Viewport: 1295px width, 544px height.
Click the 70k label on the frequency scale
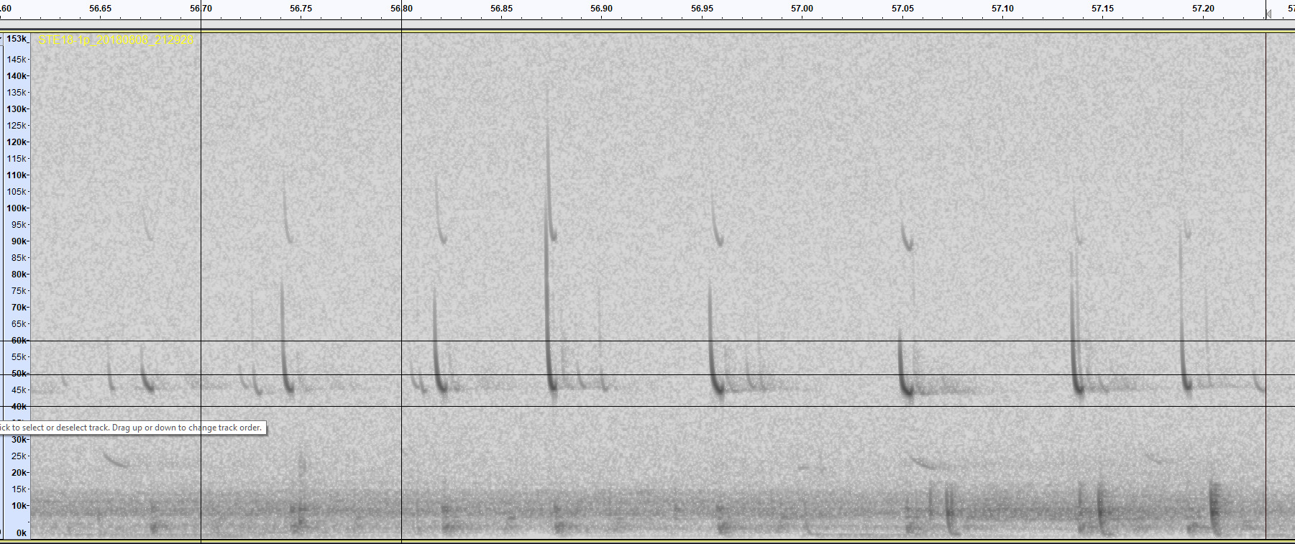(x=19, y=308)
